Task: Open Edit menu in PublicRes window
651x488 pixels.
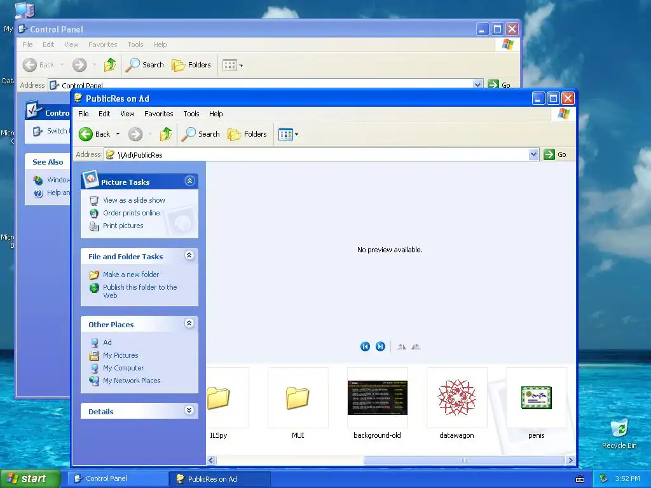Action: (x=104, y=114)
